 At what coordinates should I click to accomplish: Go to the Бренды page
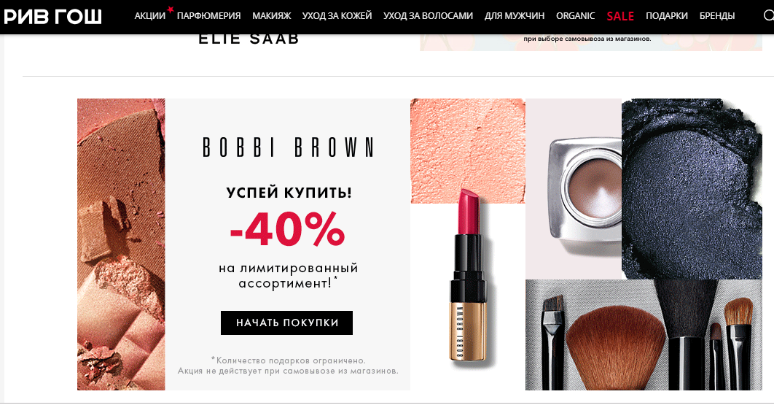[716, 16]
